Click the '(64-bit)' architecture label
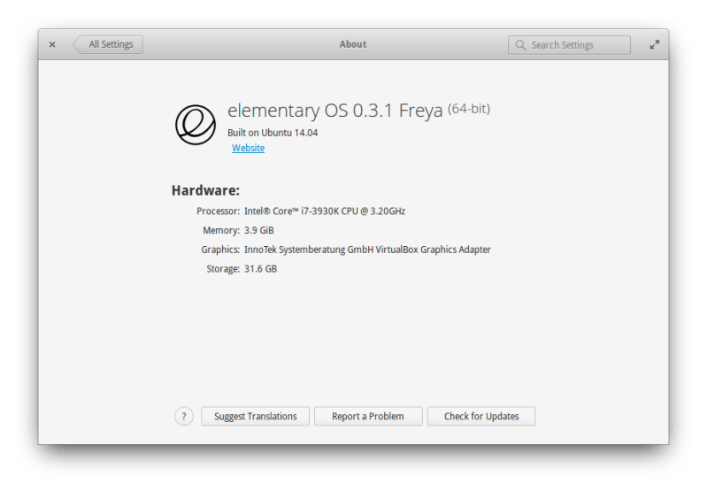Image resolution: width=707 pixels, height=492 pixels. coord(468,109)
